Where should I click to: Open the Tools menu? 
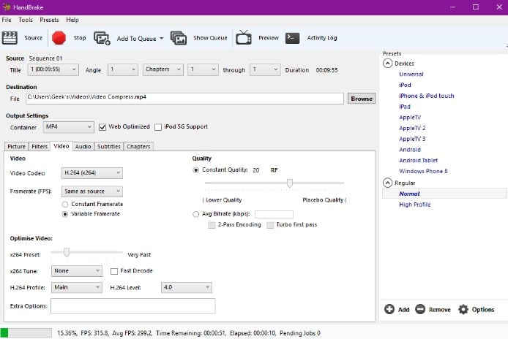pos(26,20)
